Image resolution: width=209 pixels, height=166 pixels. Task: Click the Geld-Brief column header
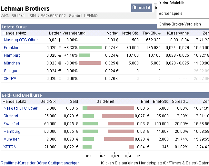tap(105, 102)
